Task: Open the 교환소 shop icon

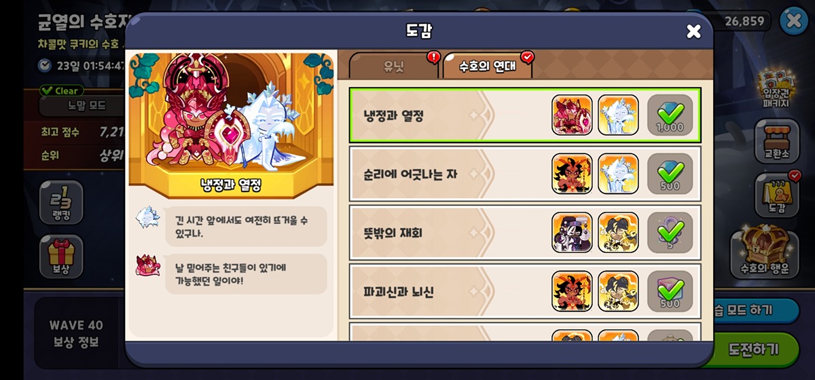Action: click(777, 141)
